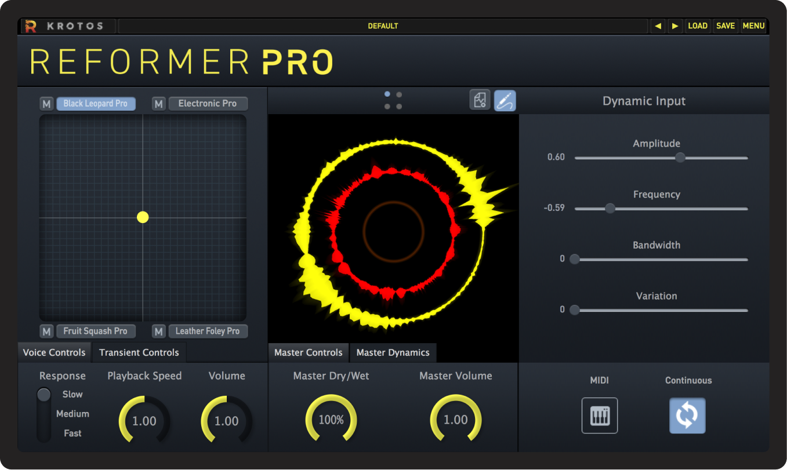Click the SAVE button
This screenshot has height=470, width=787.
[726, 26]
